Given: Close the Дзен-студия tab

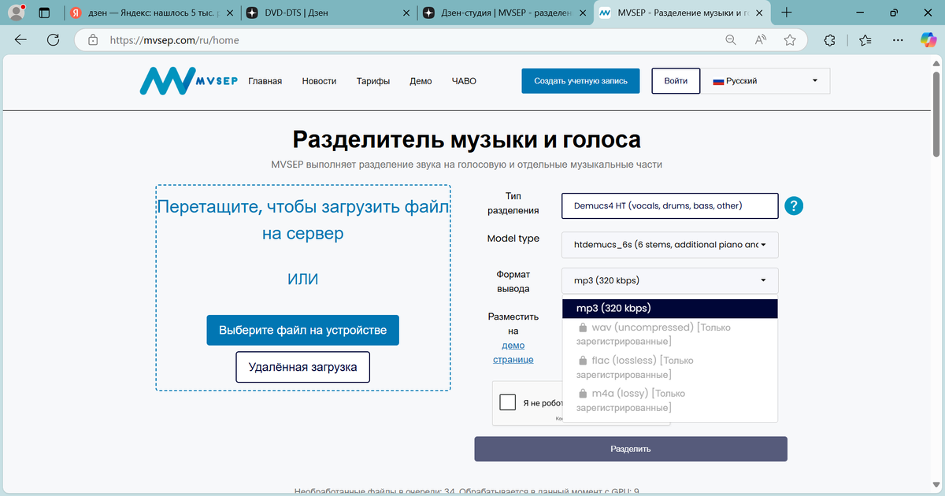Looking at the screenshot, I should tap(582, 13).
